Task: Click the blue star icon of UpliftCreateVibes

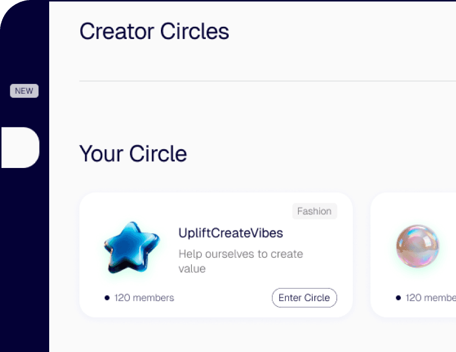Action: pyautogui.click(x=132, y=247)
